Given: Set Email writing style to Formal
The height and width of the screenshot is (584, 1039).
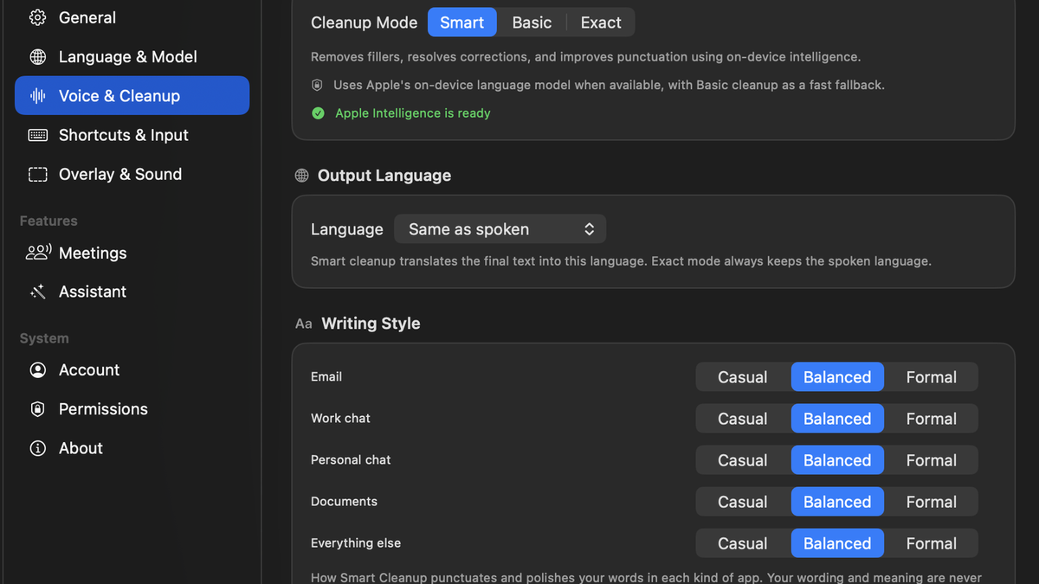Looking at the screenshot, I should point(932,377).
